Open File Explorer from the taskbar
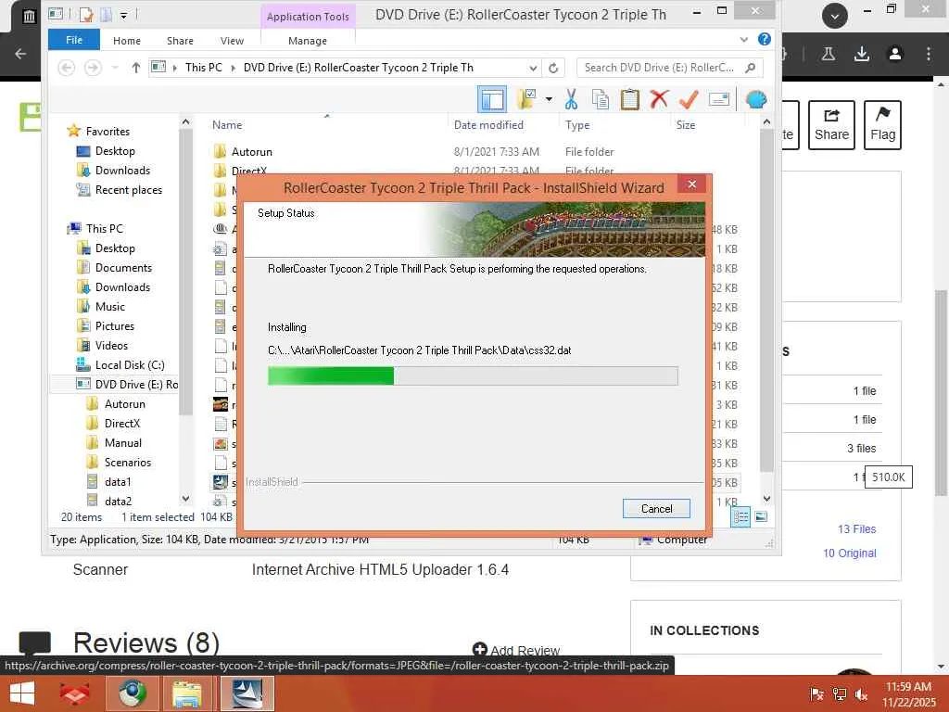Viewport: 949px width, 712px height. [187, 693]
